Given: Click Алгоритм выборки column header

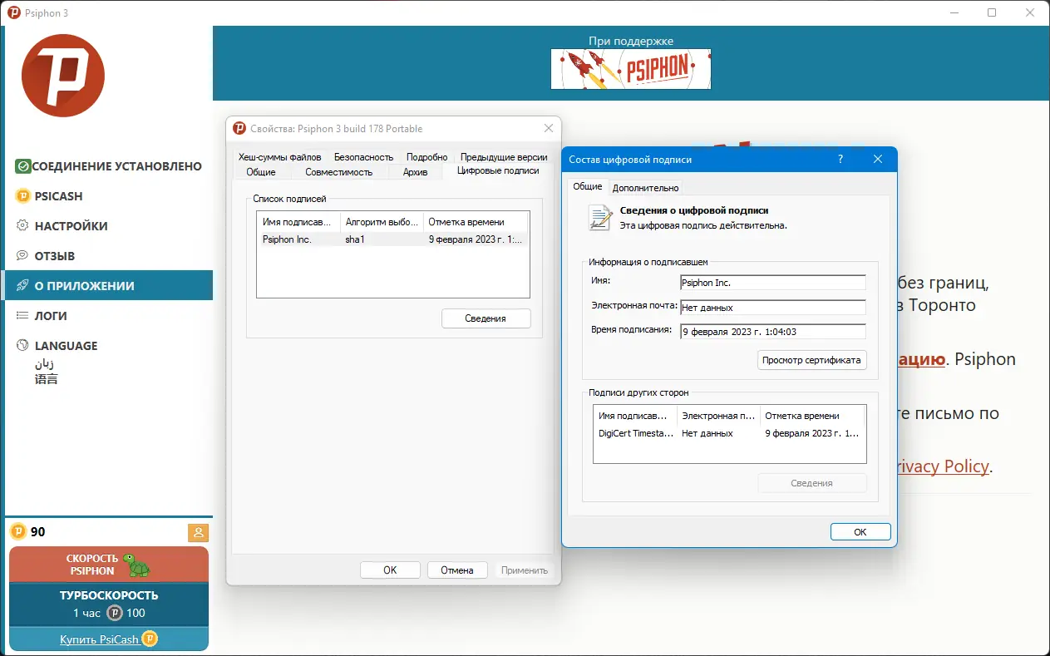Looking at the screenshot, I should (382, 222).
